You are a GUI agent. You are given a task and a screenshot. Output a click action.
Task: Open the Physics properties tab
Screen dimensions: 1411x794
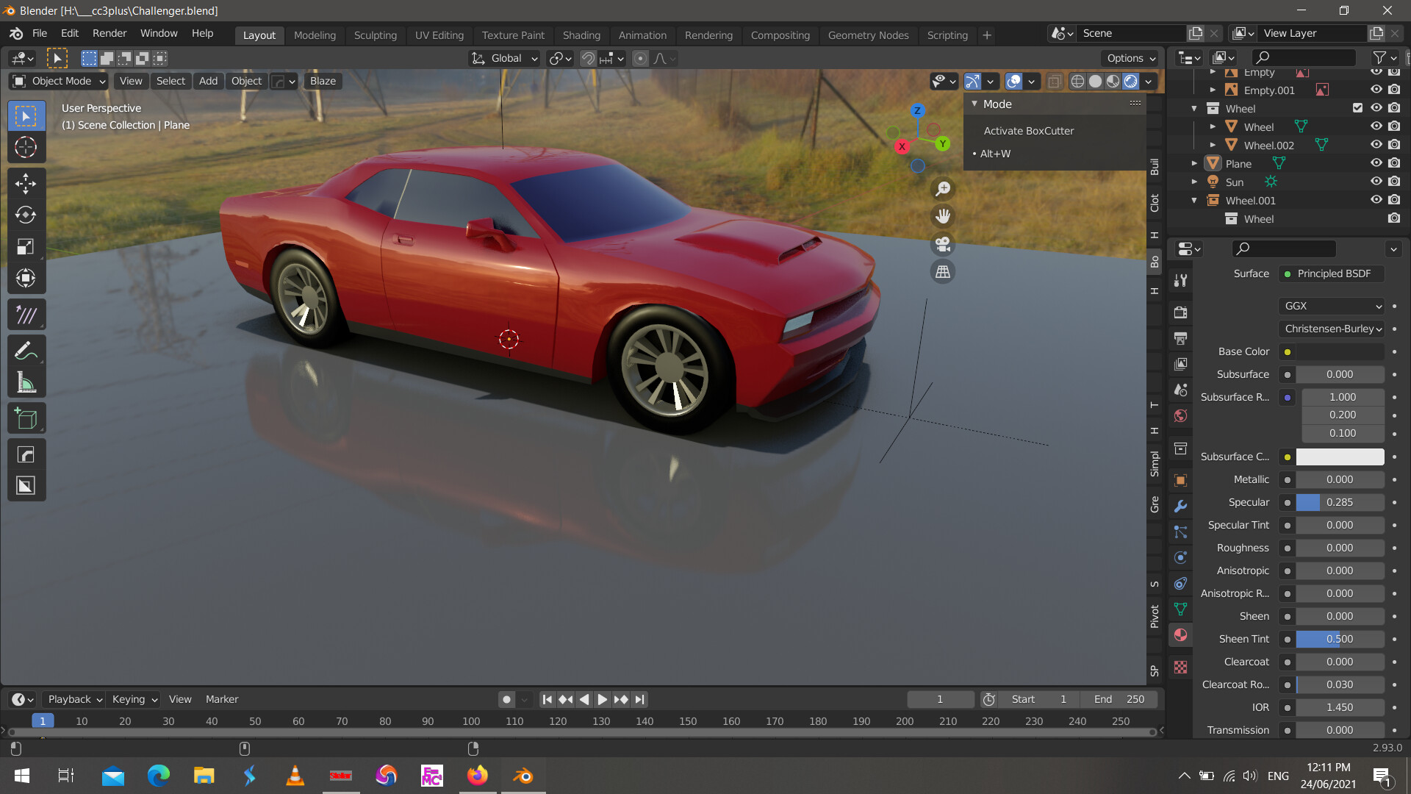(1180, 557)
